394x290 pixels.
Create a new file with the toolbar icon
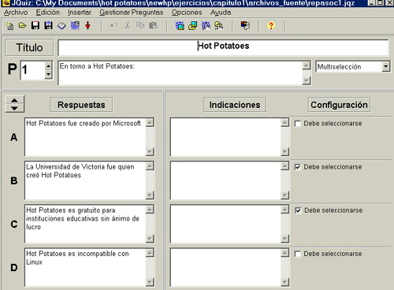click(9, 26)
